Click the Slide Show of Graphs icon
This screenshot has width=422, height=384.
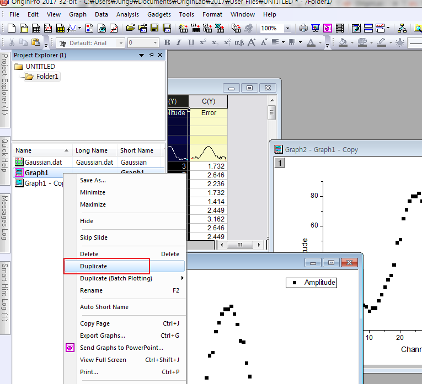click(x=315, y=28)
